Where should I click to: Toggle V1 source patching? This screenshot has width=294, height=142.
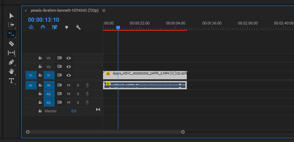coord(31,75)
